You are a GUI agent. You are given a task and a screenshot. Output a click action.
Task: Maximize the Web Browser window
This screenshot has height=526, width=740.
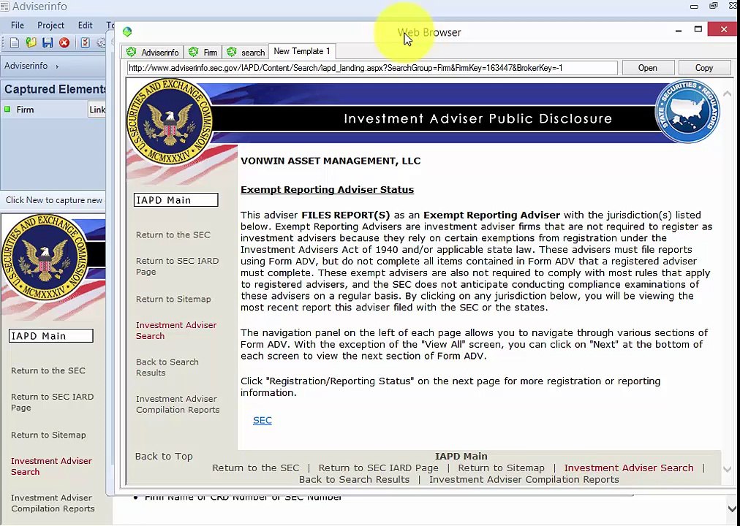(698, 30)
